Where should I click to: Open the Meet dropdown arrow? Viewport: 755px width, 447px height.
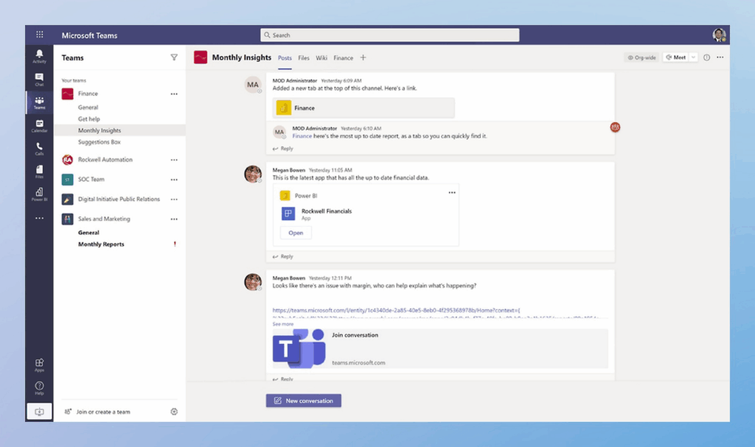click(693, 57)
